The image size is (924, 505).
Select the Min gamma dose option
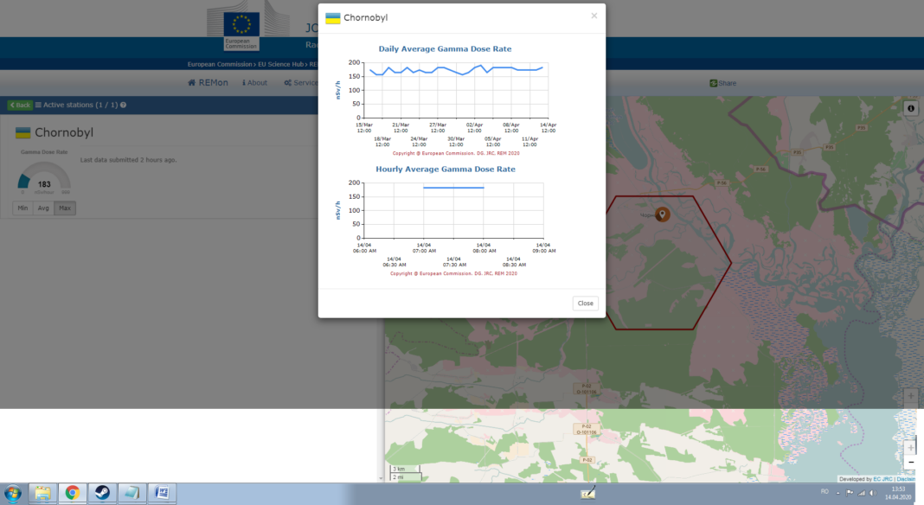(22, 208)
